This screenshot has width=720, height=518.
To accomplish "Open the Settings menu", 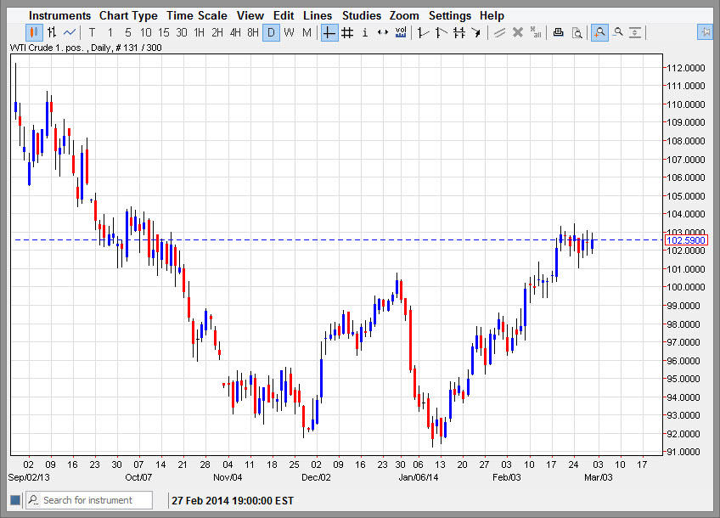I will click(449, 15).
